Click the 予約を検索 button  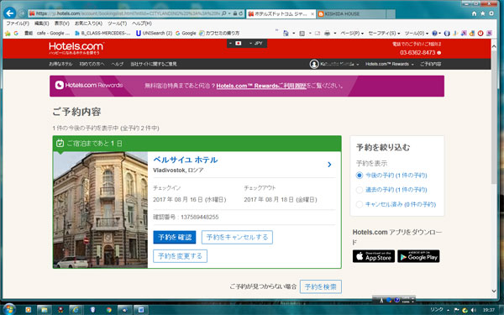[x=321, y=286]
